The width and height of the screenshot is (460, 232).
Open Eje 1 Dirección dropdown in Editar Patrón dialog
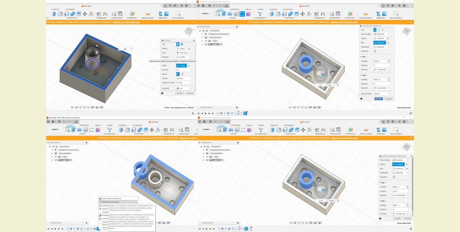click(400, 195)
